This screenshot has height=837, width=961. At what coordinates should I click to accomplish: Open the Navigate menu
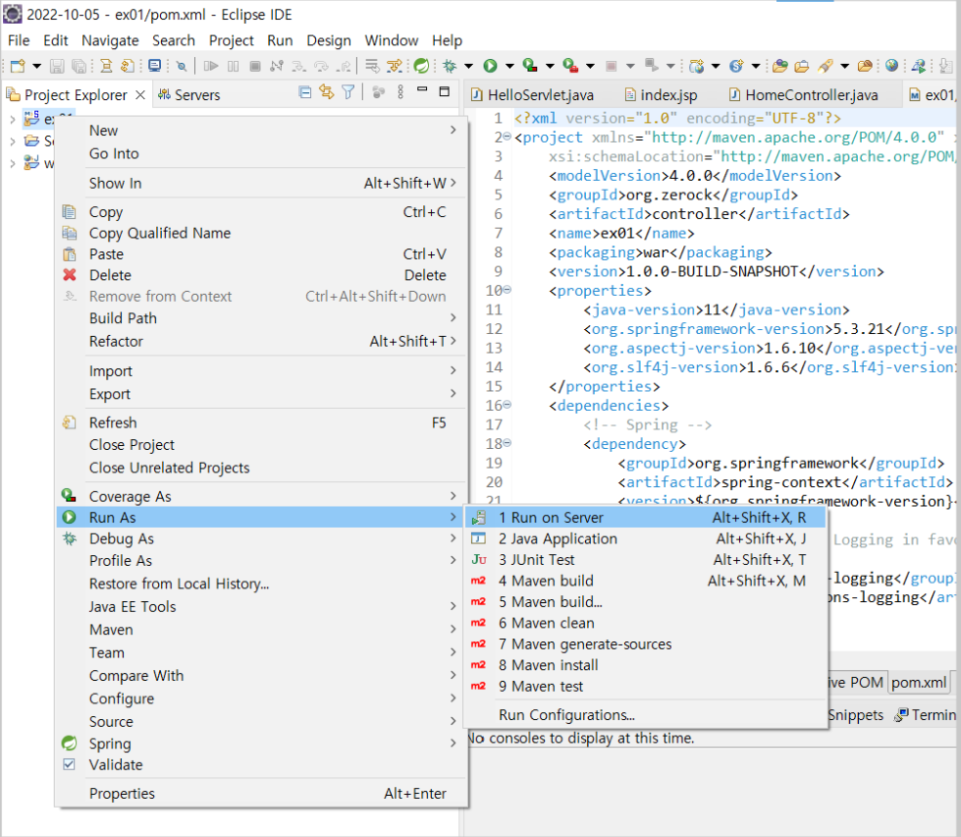(110, 40)
